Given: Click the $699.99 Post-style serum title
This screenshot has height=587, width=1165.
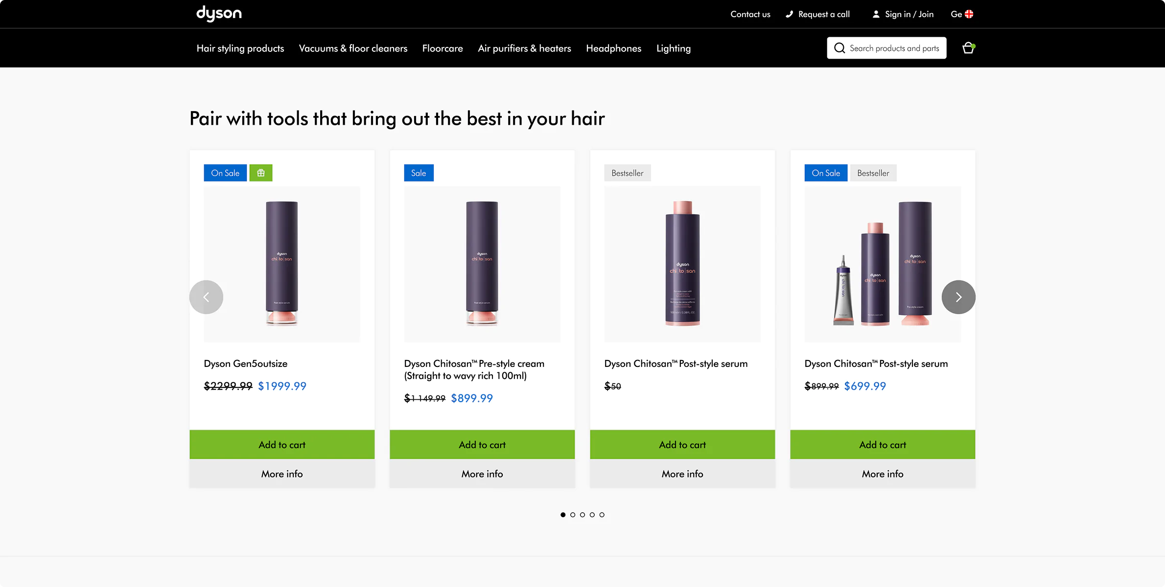Looking at the screenshot, I should click(x=876, y=363).
